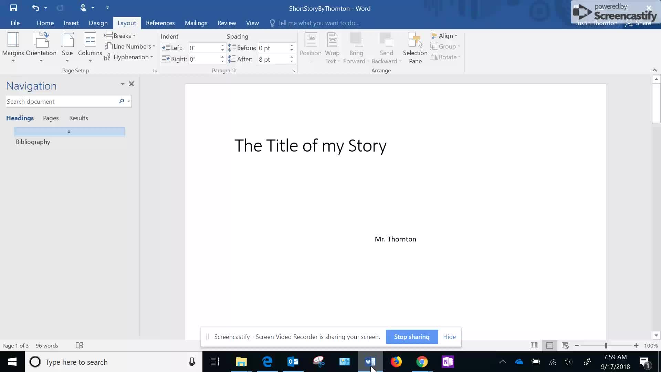Image resolution: width=661 pixels, height=372 pixels.
Task: Open the Selection Pane
Action: [415, 48]
